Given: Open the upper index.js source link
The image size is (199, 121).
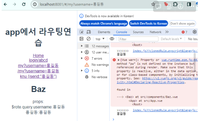Looking at the screenshot, I should pos(165,51).
